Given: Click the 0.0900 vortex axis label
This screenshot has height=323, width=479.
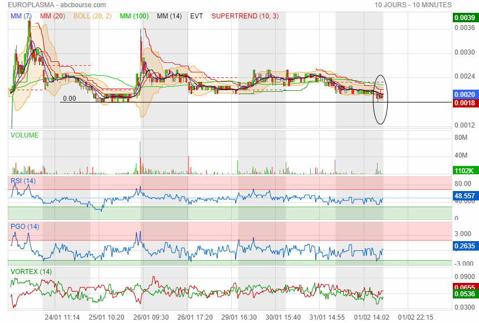Looking at the screenshot, I should (x=465, y=277).
